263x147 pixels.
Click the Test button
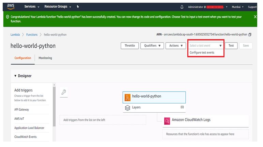[231, 46]
